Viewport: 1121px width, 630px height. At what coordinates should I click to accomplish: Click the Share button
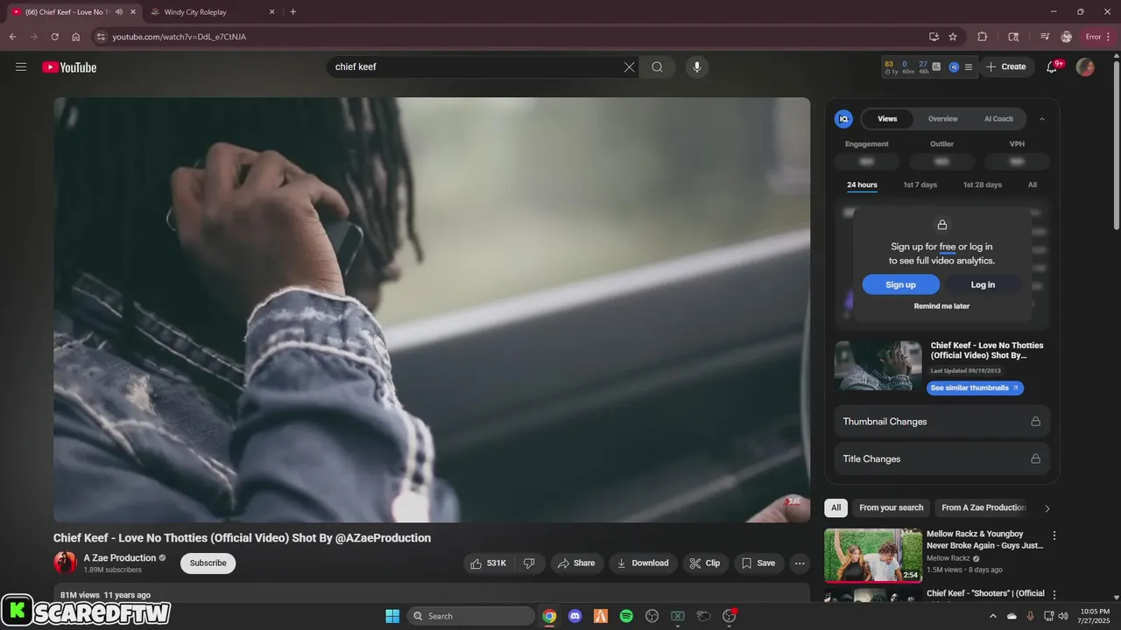point(576,563)
